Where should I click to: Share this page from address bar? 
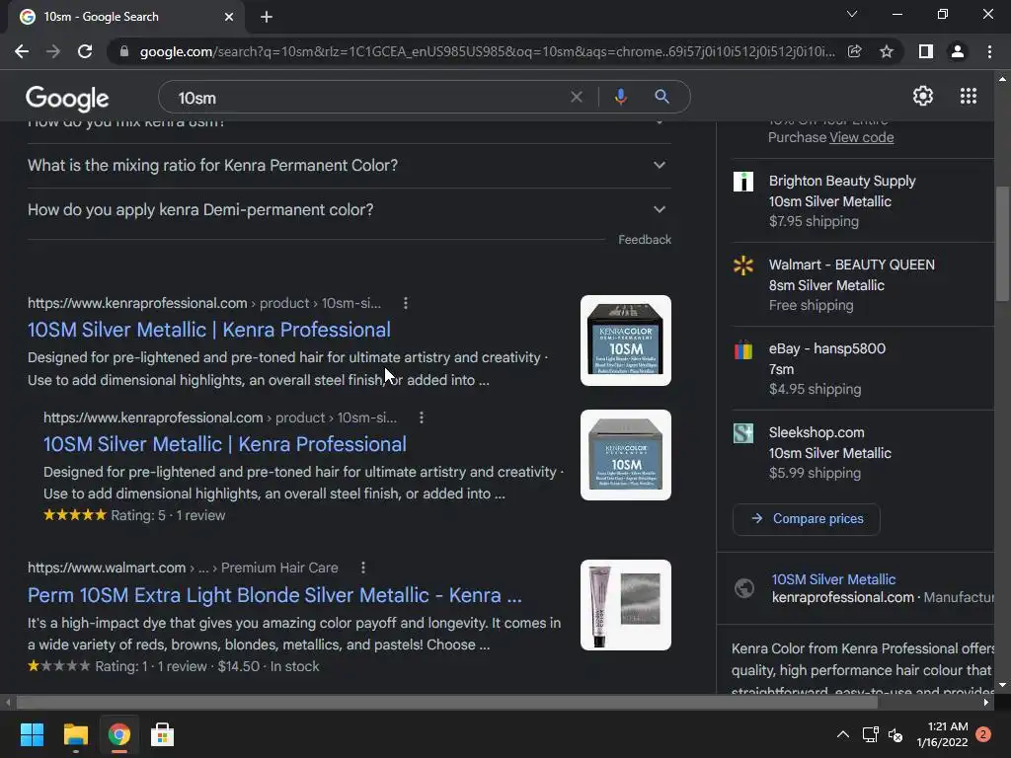coord(854,51)
